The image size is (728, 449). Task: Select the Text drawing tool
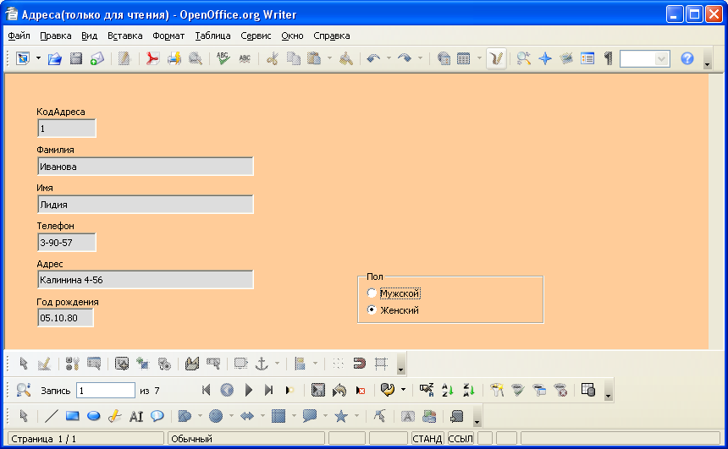136,416
